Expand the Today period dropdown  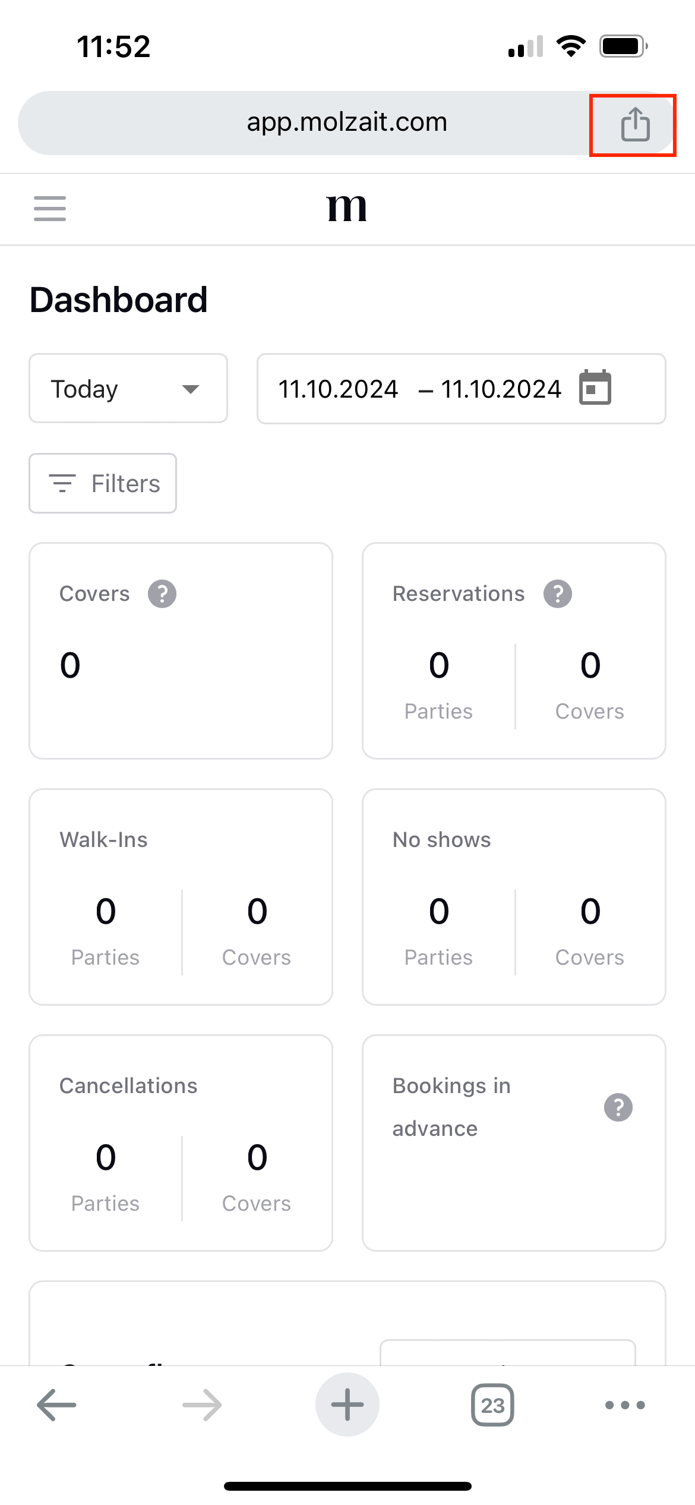[x=128, y=389]
